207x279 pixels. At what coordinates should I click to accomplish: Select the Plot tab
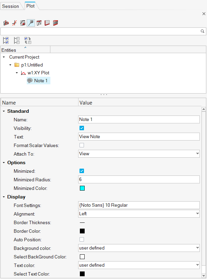coord(31,6)
